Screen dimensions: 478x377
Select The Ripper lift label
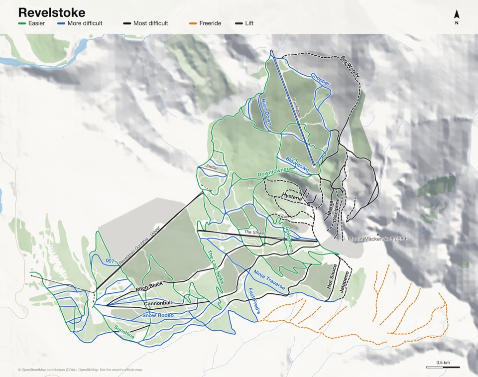(296, 108)
